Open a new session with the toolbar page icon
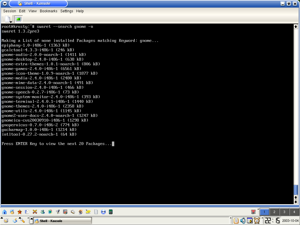This screenshot has height=225, width=300. [8, 19]
